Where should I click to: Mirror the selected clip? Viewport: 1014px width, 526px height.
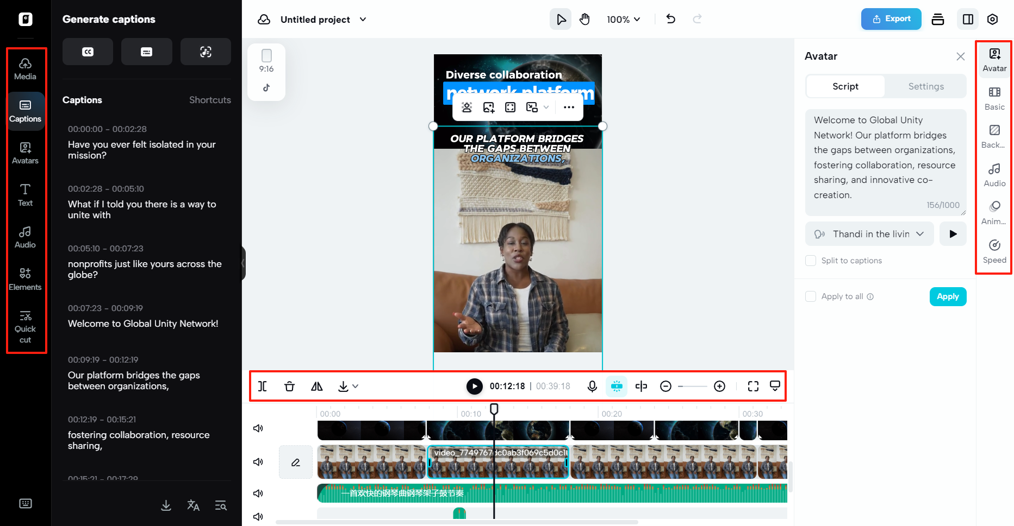pos(317,386)
